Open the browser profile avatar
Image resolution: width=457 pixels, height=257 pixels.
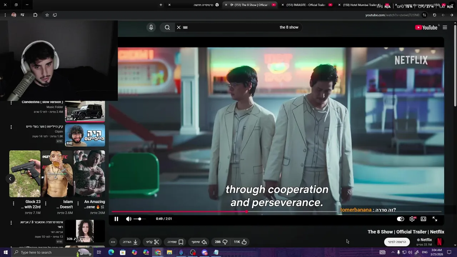tap(14, 15)
